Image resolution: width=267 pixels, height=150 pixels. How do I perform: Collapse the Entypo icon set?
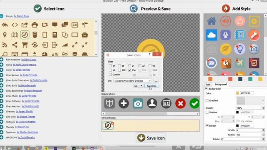pyautogui.click(x=1, y=16)
